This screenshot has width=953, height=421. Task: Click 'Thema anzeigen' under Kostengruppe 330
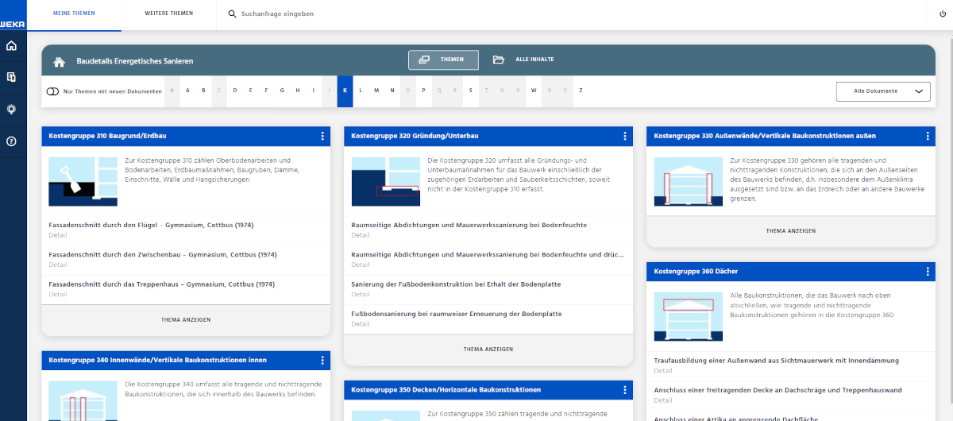(x=790, y=231)
